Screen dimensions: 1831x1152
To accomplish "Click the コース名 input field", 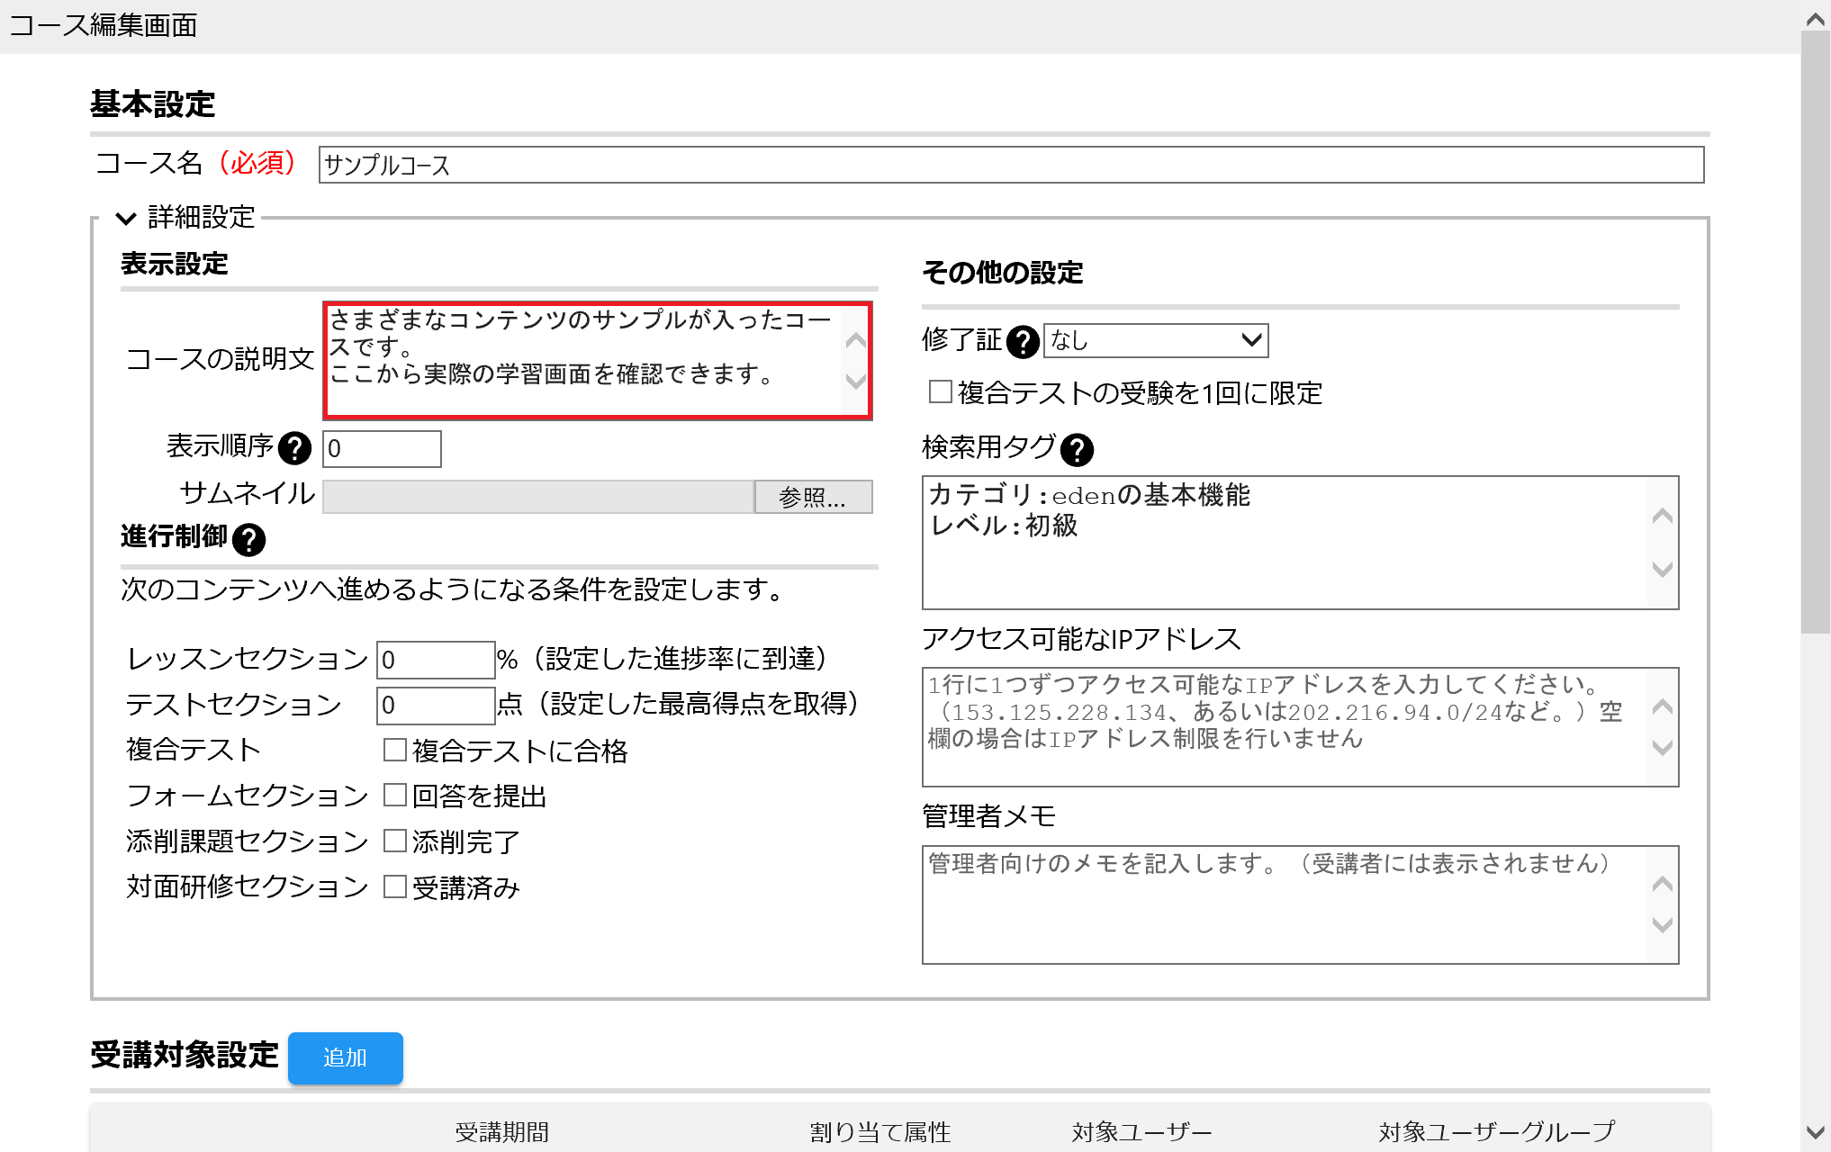I will 1011,165.
